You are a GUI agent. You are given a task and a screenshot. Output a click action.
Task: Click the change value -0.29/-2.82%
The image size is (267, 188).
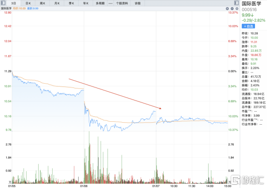[253, 20]
